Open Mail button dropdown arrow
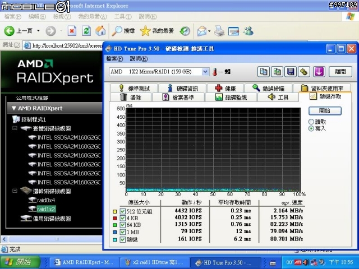 pyautogui.click(x=209, y=31)
